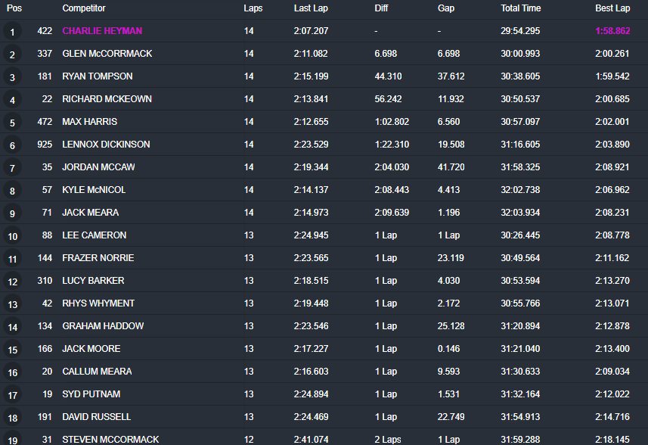Click Charlie Heyman's purple best lap 1:58.862
The image size is (648, 445).
(612, 31)
